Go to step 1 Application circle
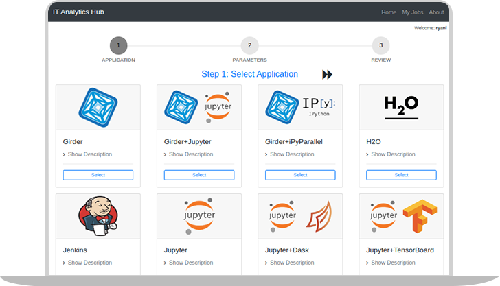The height and width of the screenshot is (286, 500). coord(119,45)
